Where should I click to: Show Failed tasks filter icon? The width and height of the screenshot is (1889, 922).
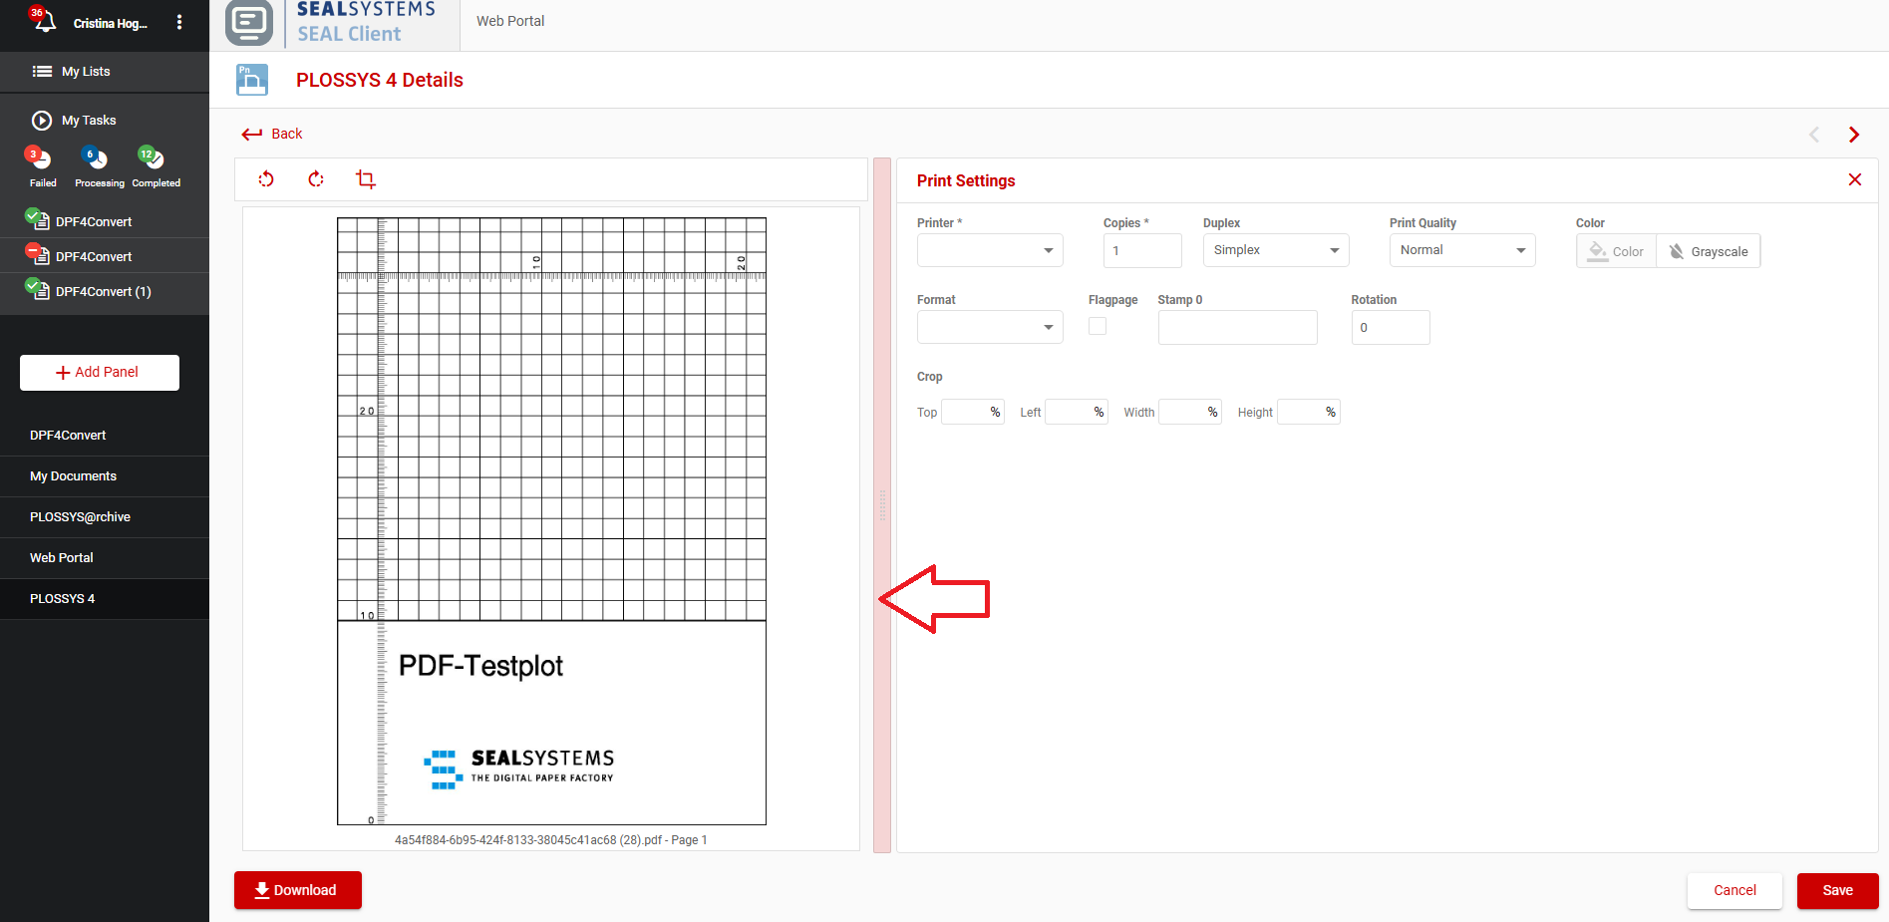(x=40, y=158)
